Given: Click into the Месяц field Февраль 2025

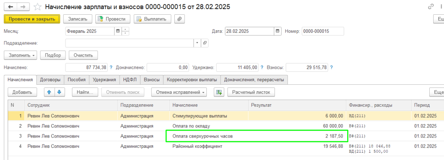Looking at the screenshot, I should [90, 31].
